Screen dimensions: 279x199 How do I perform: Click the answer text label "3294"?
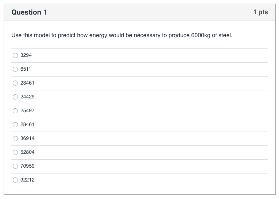click(x=26, y=55)
